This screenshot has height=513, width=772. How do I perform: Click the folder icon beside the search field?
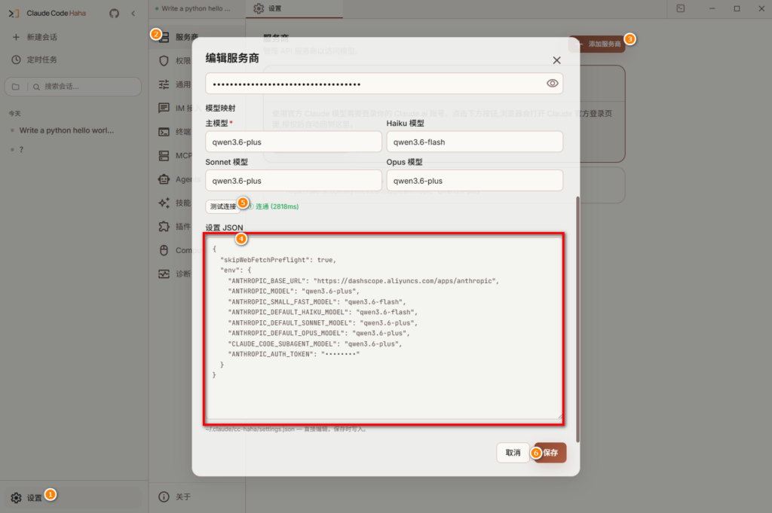point(16,87)
